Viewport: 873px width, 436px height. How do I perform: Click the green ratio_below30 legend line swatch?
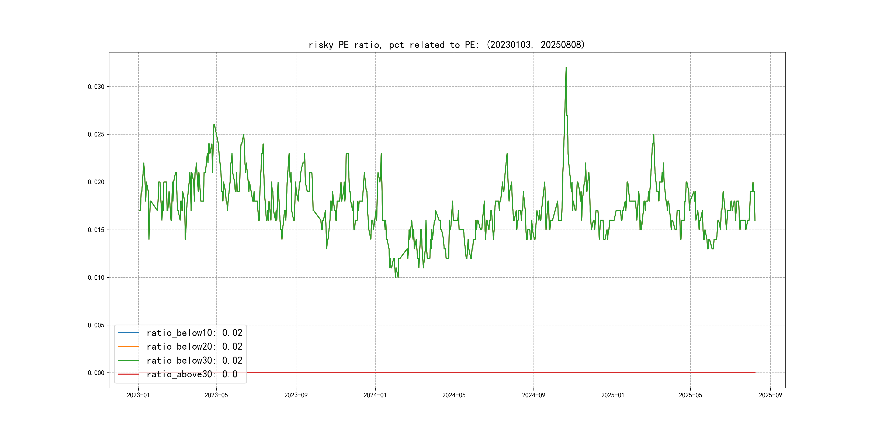point(128,361)
